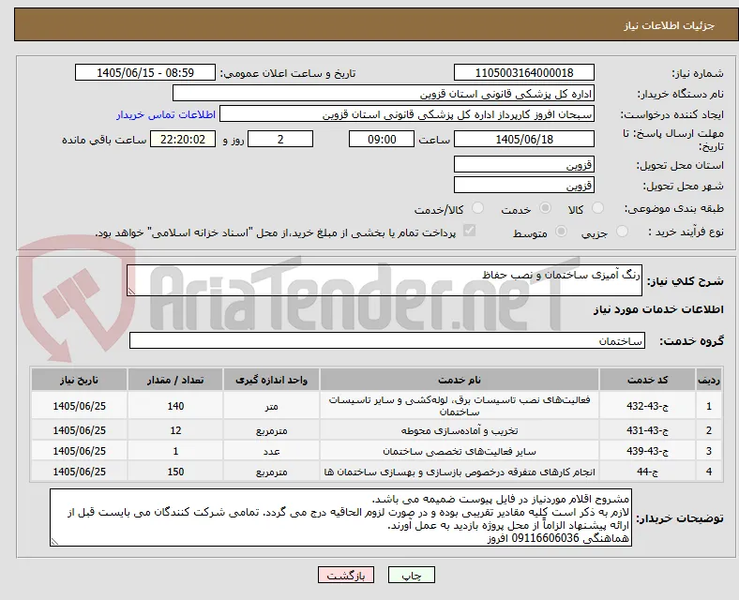Select the متوسط purchase type radio
Screen dimensions: 739x600
tap(561, 232)
